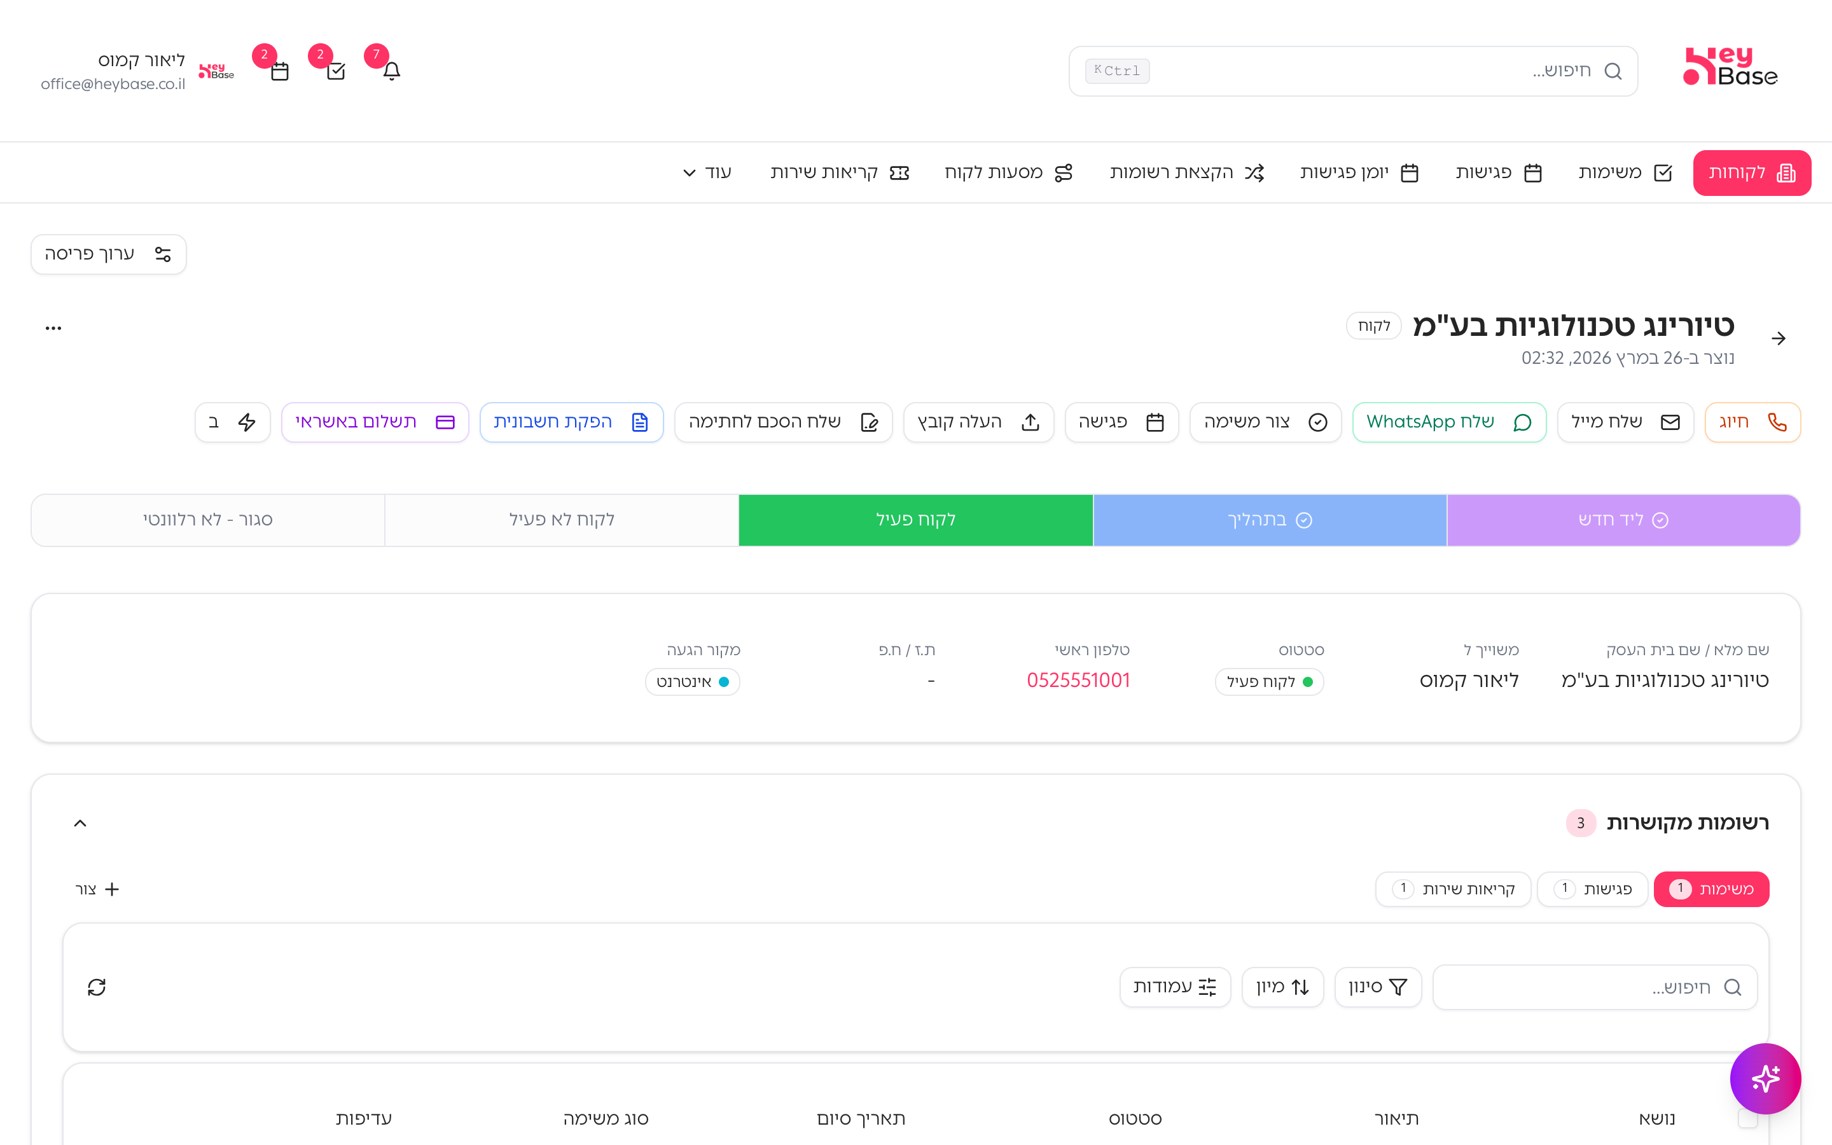Set pipeline stage to ליד חדש
The height and width of the screenshot is (1145, 1832).
coord(1623,520)
